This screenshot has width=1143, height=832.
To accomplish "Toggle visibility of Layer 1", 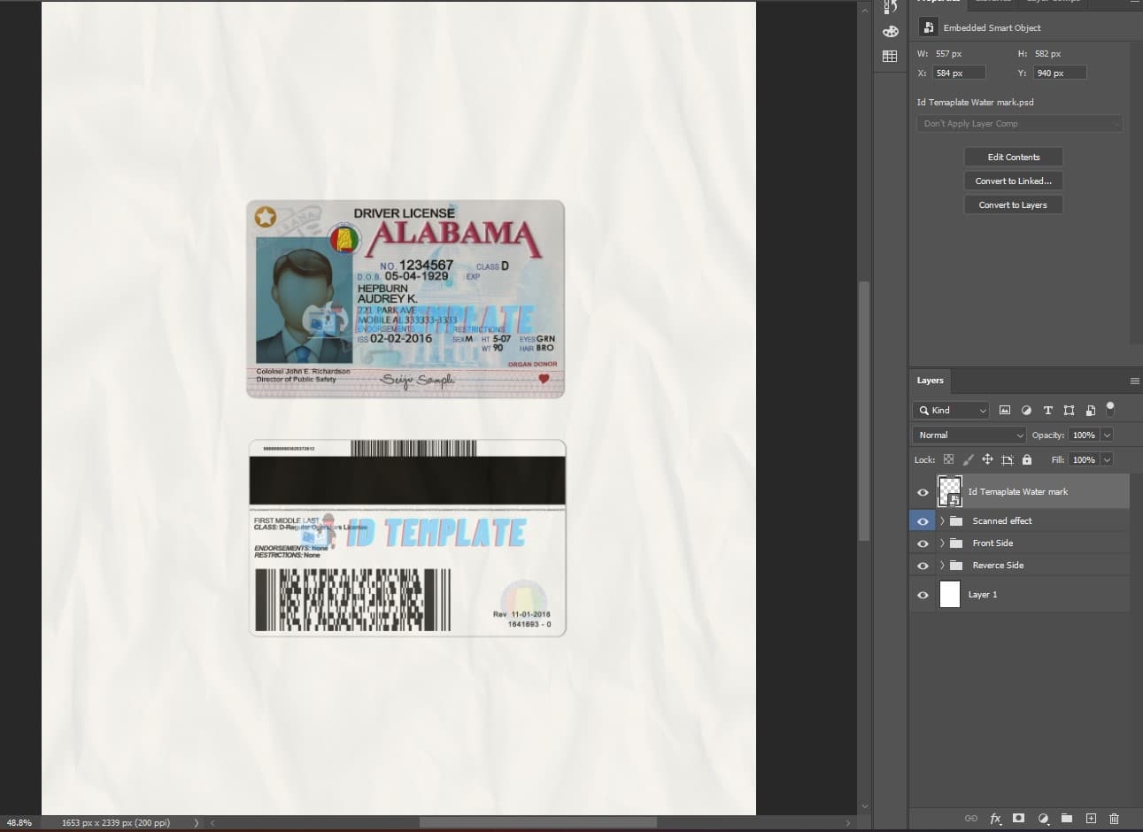I will (x=923, y=595).
